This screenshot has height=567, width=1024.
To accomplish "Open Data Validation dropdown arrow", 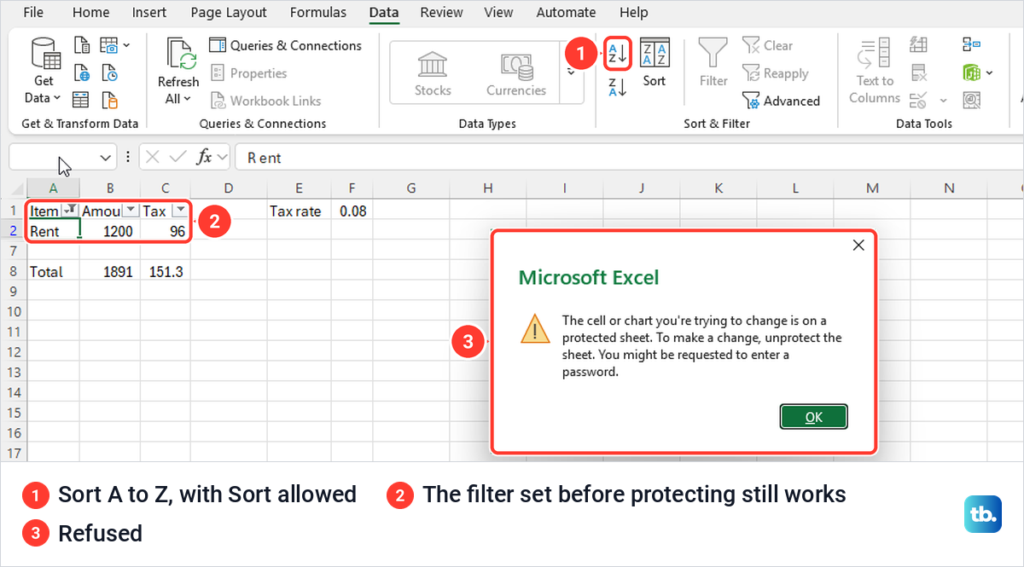I will [943, 101].
